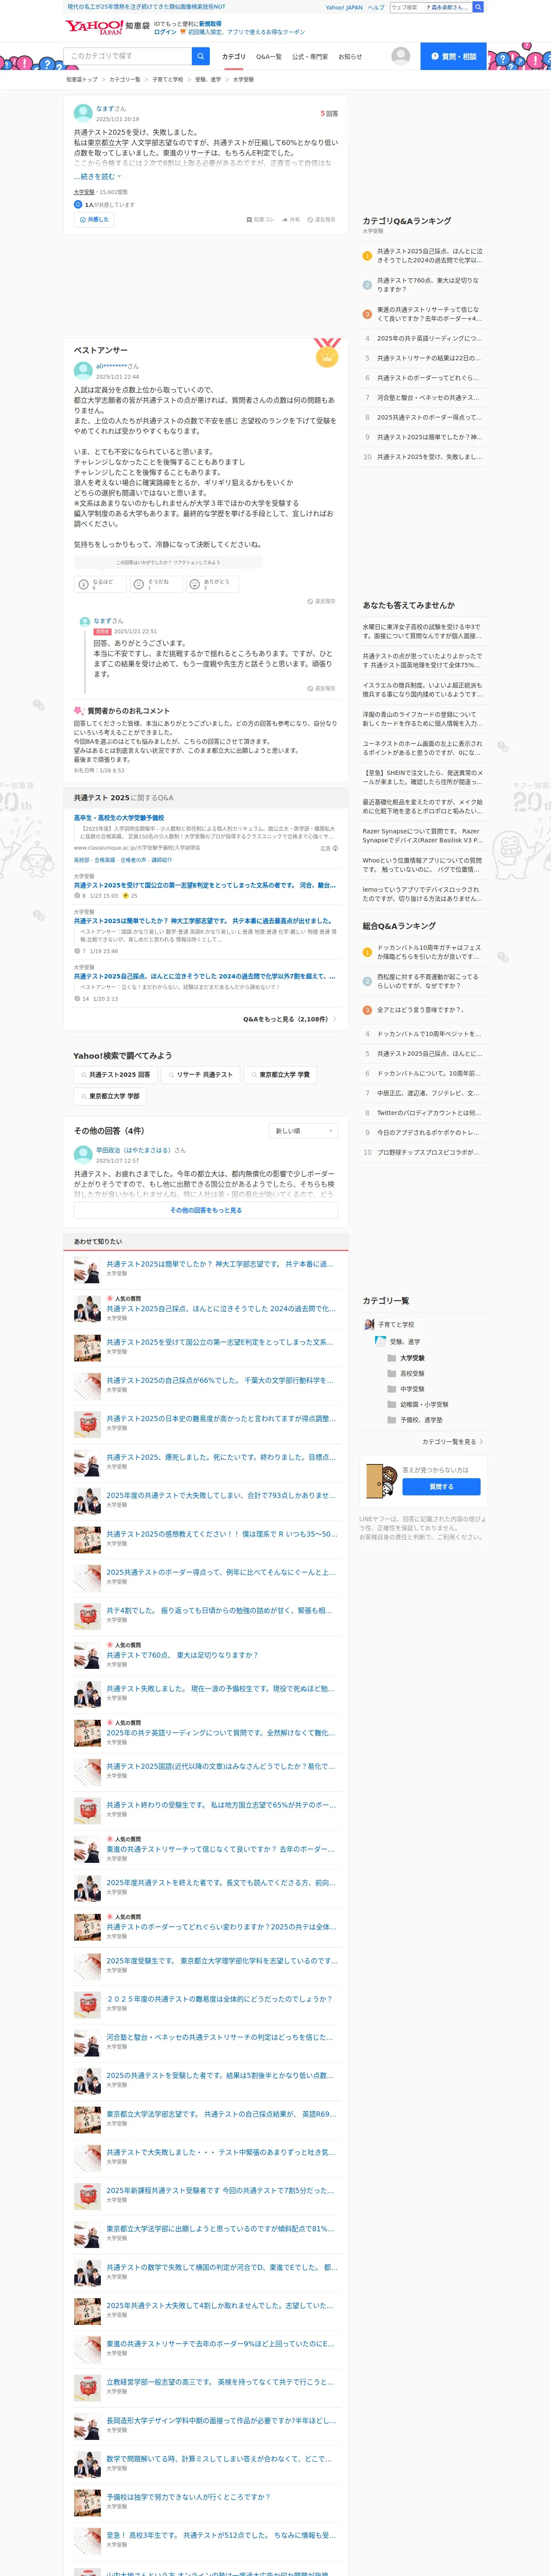Screen dimensions: 551x2576
Task: Click the 高校受験 folder icon
Action: (392, 1373)
